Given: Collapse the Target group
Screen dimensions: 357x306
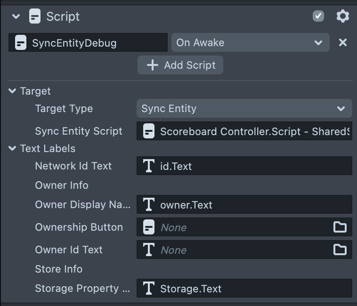Looking at the screenshot, I should pos(12,91).
